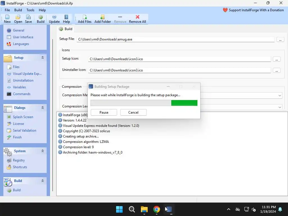
Task: Cancel the setup package build
Action: (133, 112)
